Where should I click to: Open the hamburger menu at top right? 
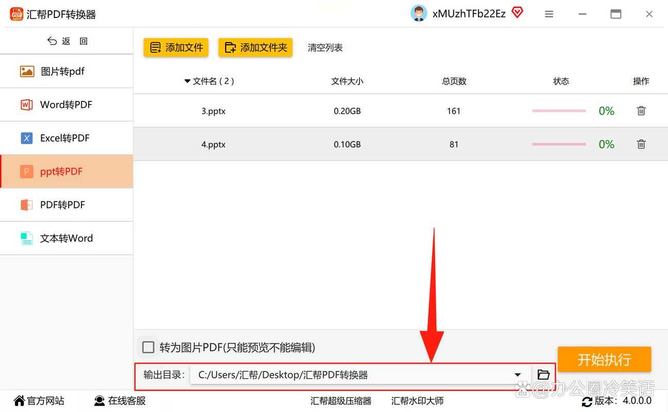click(x=549, y=14)
